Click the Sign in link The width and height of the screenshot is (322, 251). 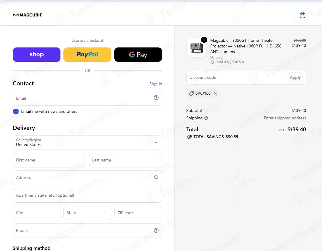(156, 84)
